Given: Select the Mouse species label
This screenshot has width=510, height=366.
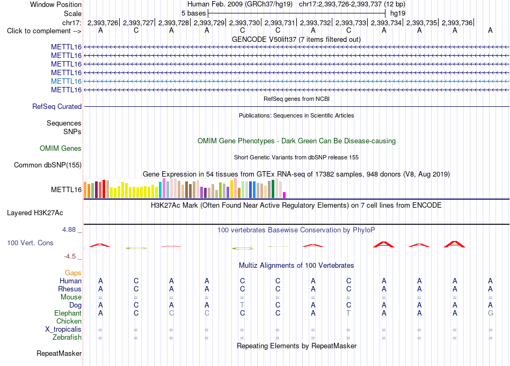Looking at the screenshot, I should click(x=71, y=297).
